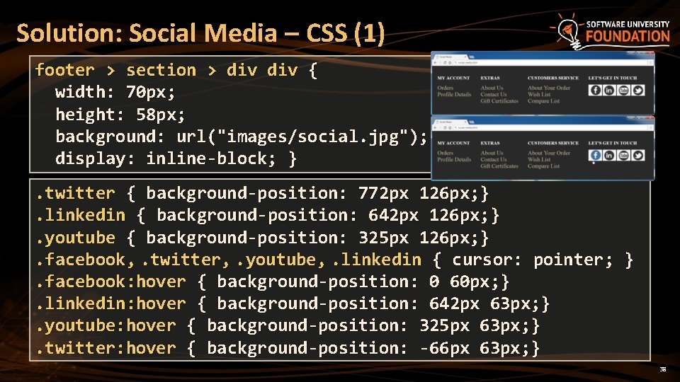This screenshot has height=382, width=680.
Task: Open Compare List link in lower browser
Action: 544,166
